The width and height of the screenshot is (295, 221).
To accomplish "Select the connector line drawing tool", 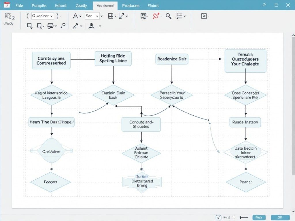I will [122, 16].
